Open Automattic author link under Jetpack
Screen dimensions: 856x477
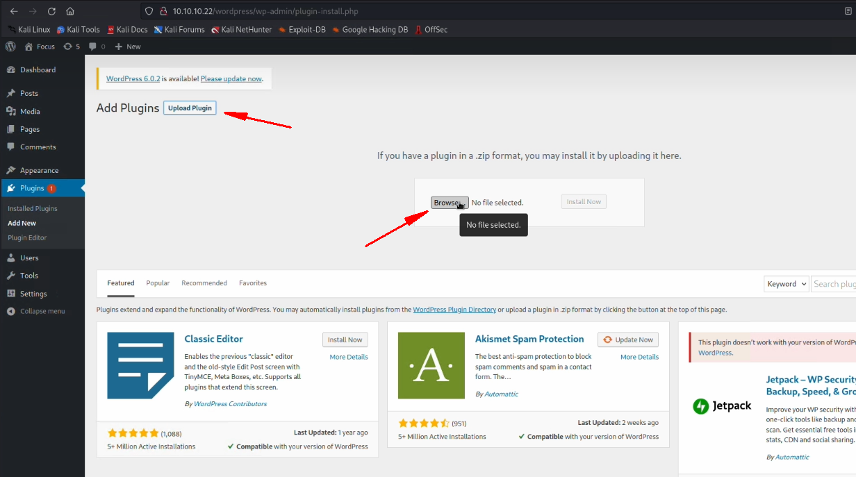(x=792, y=458)
